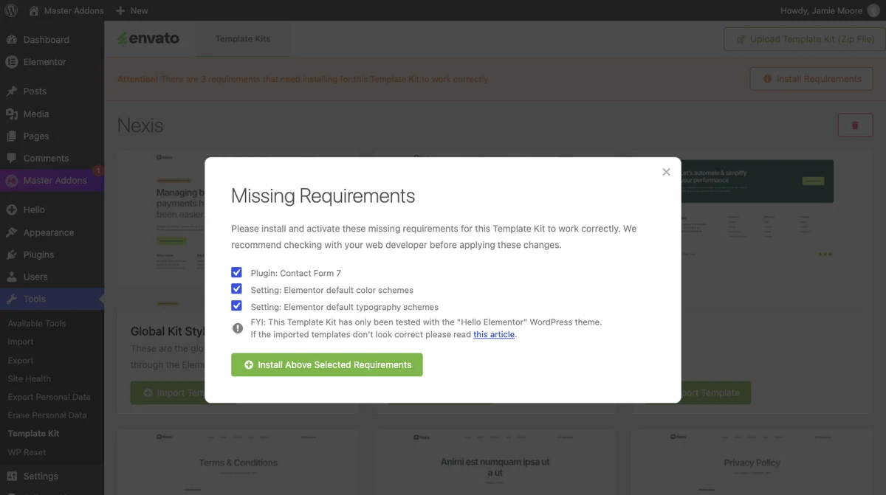The width and height of the screenshot is (886, 495).
Task: Open Jamie Moore's user avatar
Action: [873, 10]
